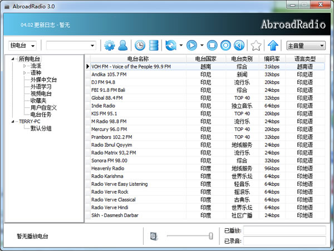Screen dimensions: 334x251
Task: Open the 主音量 volume dropdown
Action: pos(306,45)
